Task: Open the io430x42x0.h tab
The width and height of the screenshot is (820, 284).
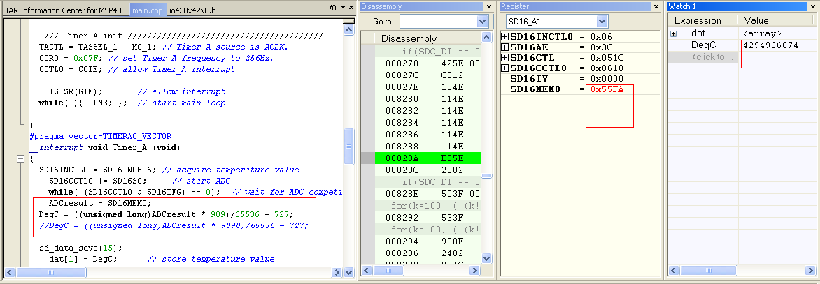Action: click(x=193, y=10)
